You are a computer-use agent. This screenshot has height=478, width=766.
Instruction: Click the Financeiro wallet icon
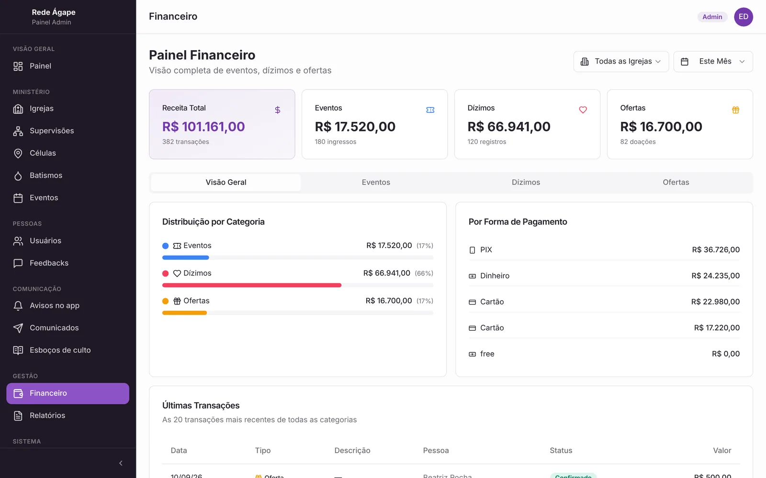18,393
